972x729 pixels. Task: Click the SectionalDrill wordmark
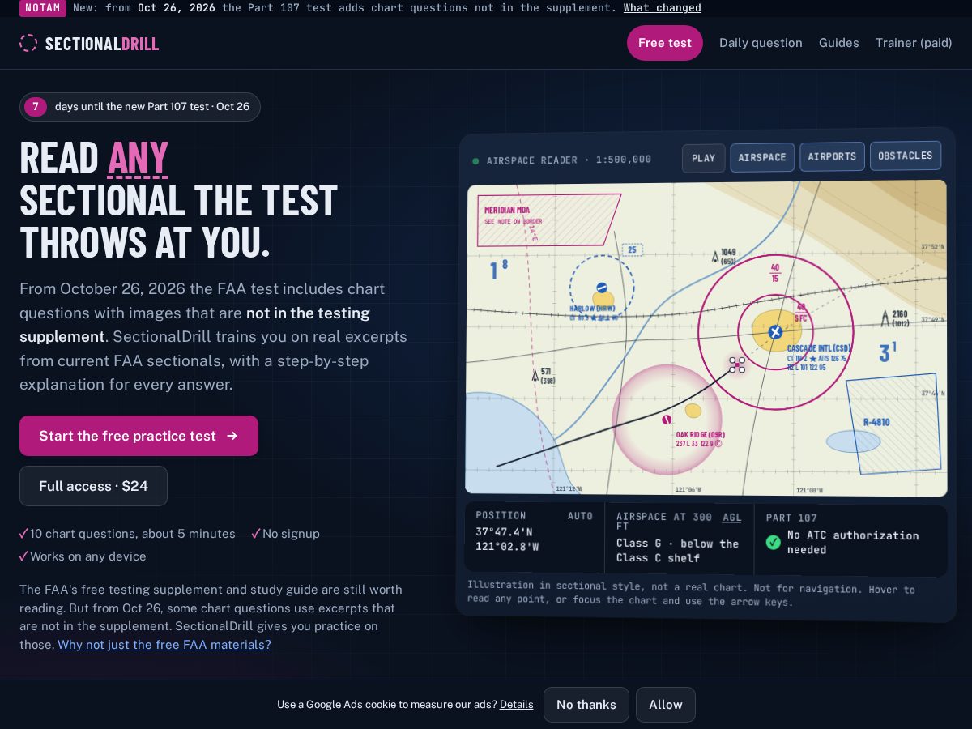point(102,44)
